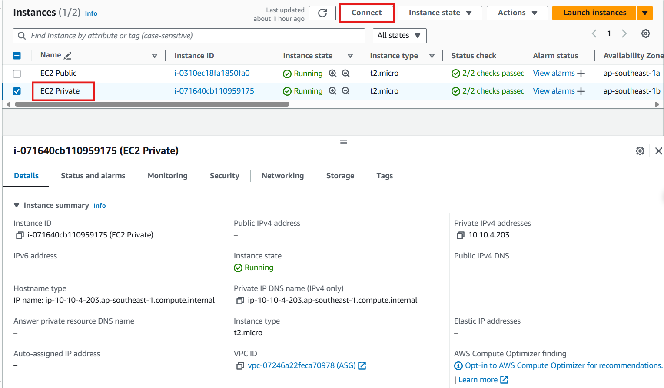This screenshot has height=388, width=664.
Task: Open table preferences gear icon
Action: point(646,33)
